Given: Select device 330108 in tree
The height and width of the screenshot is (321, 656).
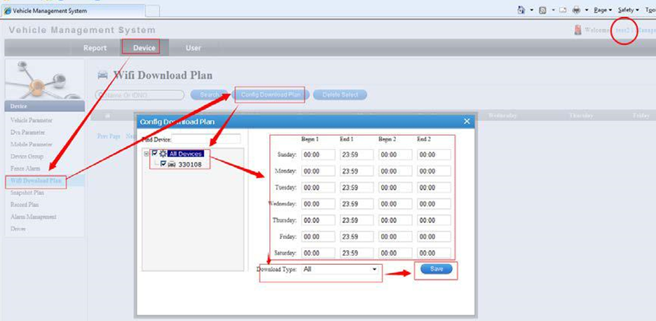Looking at the screenshot, I should (190, 165).
